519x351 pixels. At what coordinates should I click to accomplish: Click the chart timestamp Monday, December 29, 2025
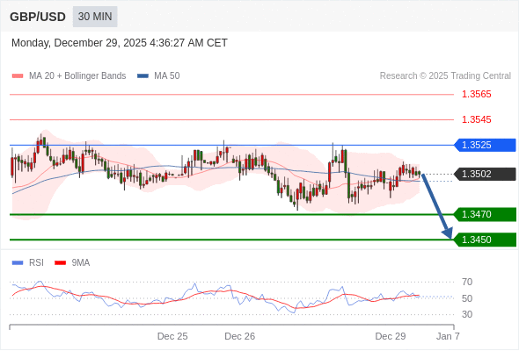pyautogui.click(x=120, y=43)
